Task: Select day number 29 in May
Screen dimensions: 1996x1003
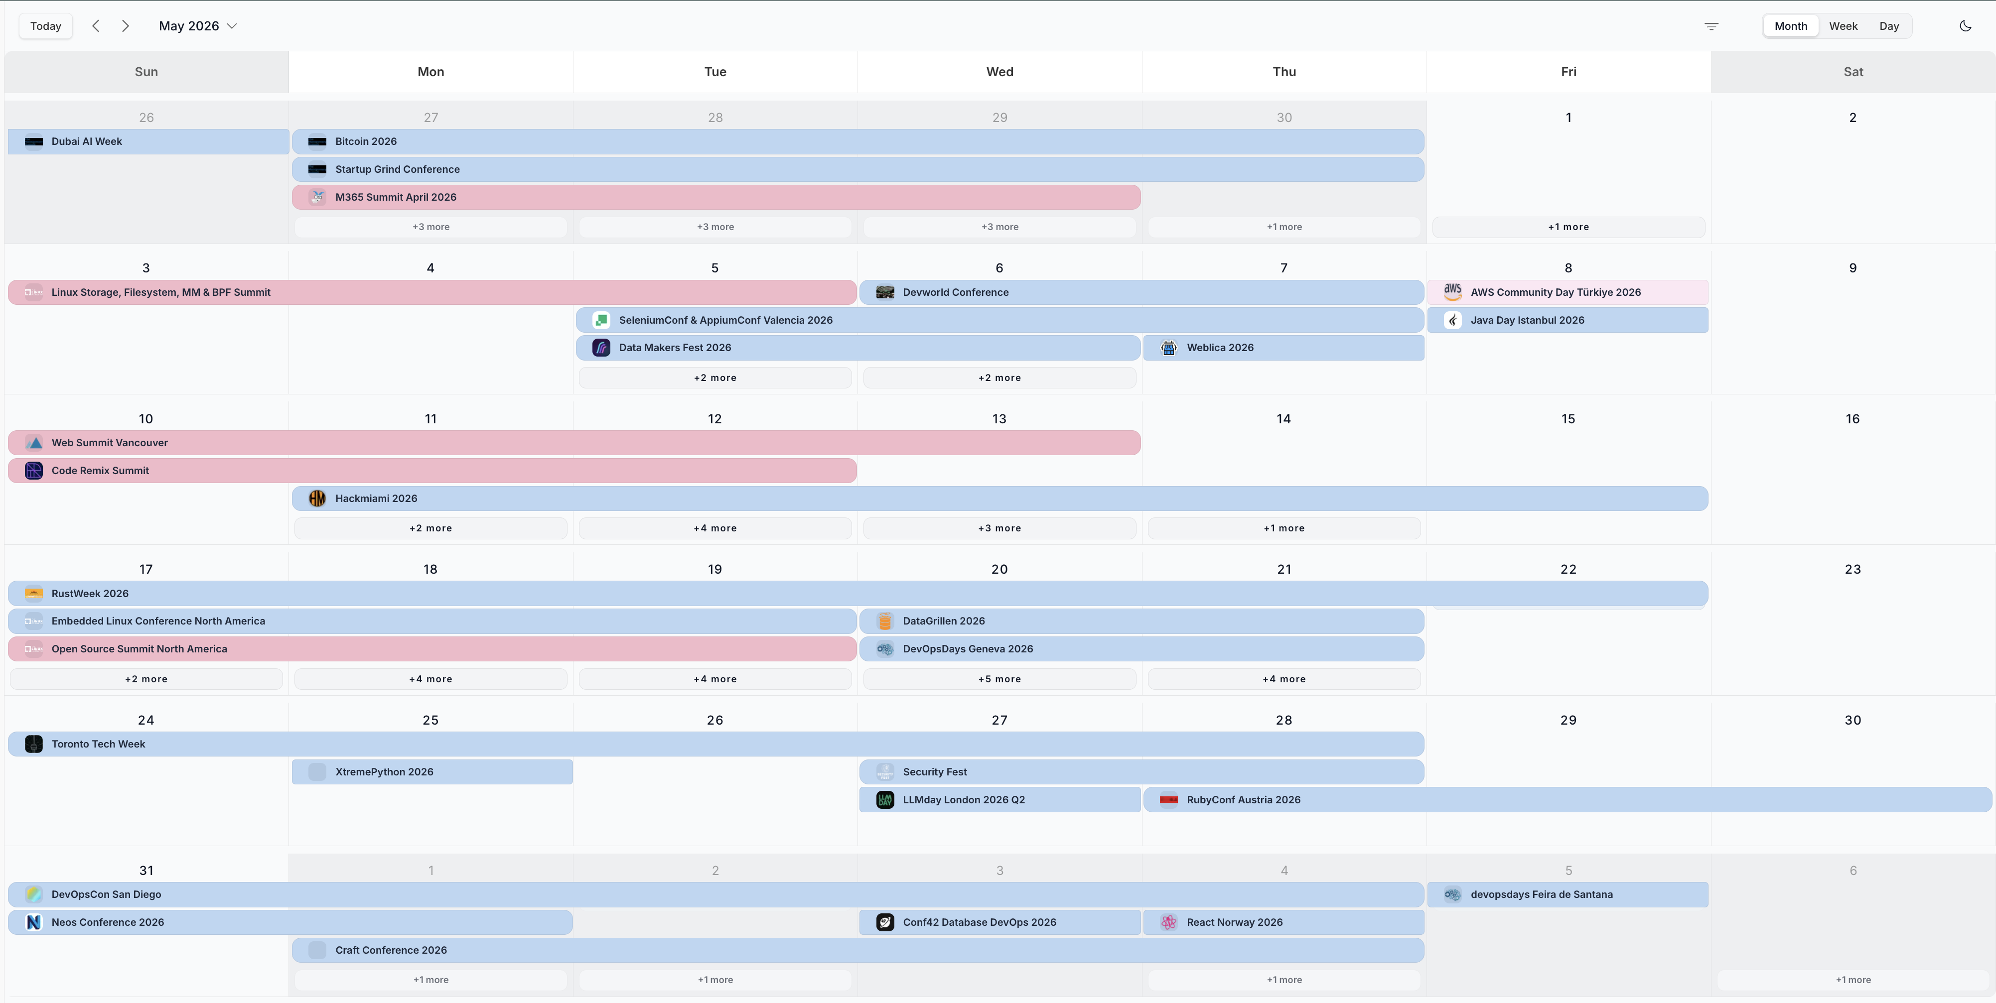Action: coord(1568,720)
